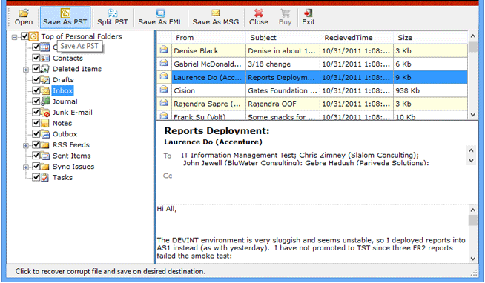
Task: Uncheck the Journal folder checkbox
Action: pos(36,101)
